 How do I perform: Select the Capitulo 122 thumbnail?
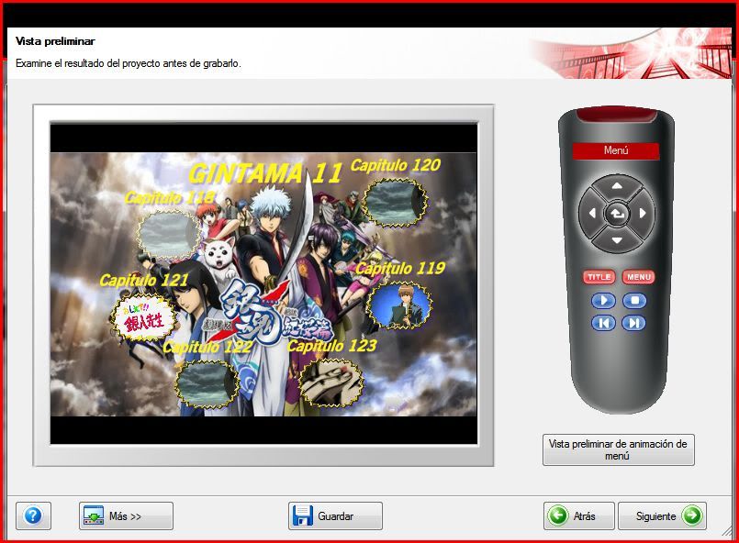point(207,383)
